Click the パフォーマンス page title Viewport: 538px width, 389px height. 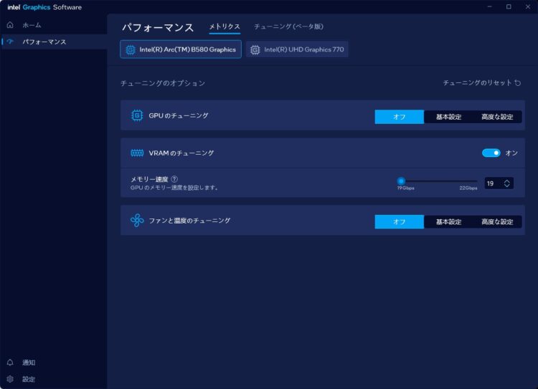(158, 28)
